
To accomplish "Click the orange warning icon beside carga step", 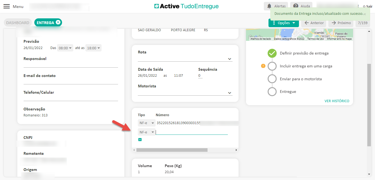I will (x=263, y=66).
